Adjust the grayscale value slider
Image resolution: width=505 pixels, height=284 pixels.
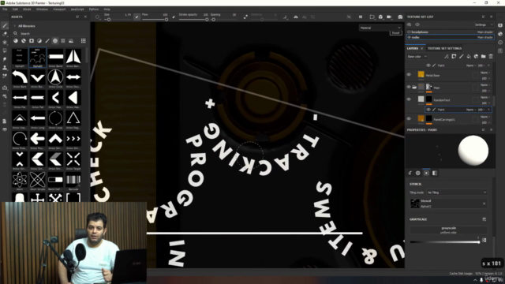point(445,242)
